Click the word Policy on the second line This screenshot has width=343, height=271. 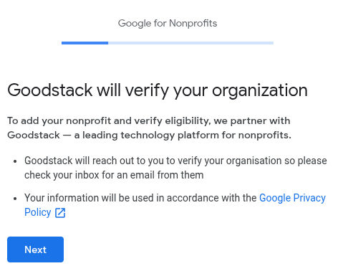38,212
